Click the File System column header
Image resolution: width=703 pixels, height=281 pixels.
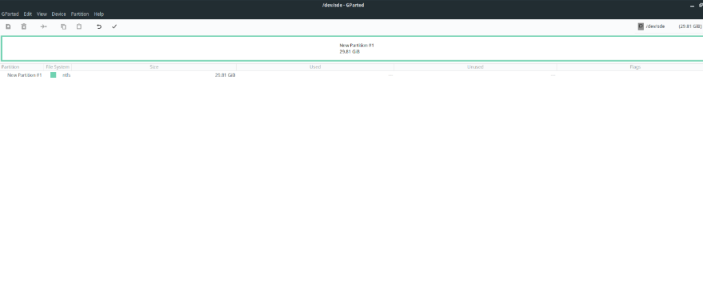tap(58, 67)
